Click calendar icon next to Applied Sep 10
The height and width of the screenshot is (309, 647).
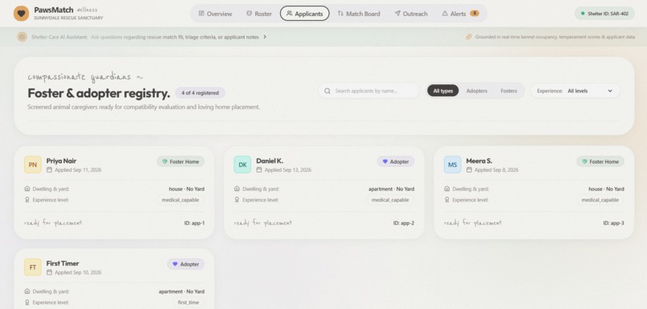(x=49, y=272)
